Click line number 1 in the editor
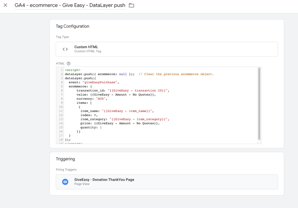Screen dimensions: 298x208 point(61,70)
